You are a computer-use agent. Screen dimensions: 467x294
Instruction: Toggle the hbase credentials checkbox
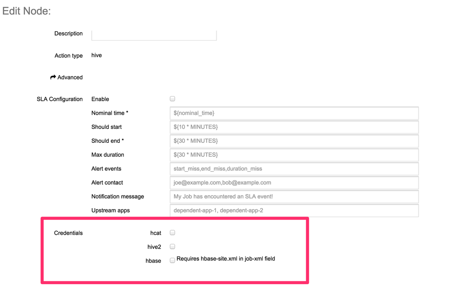tap(172, 260)
